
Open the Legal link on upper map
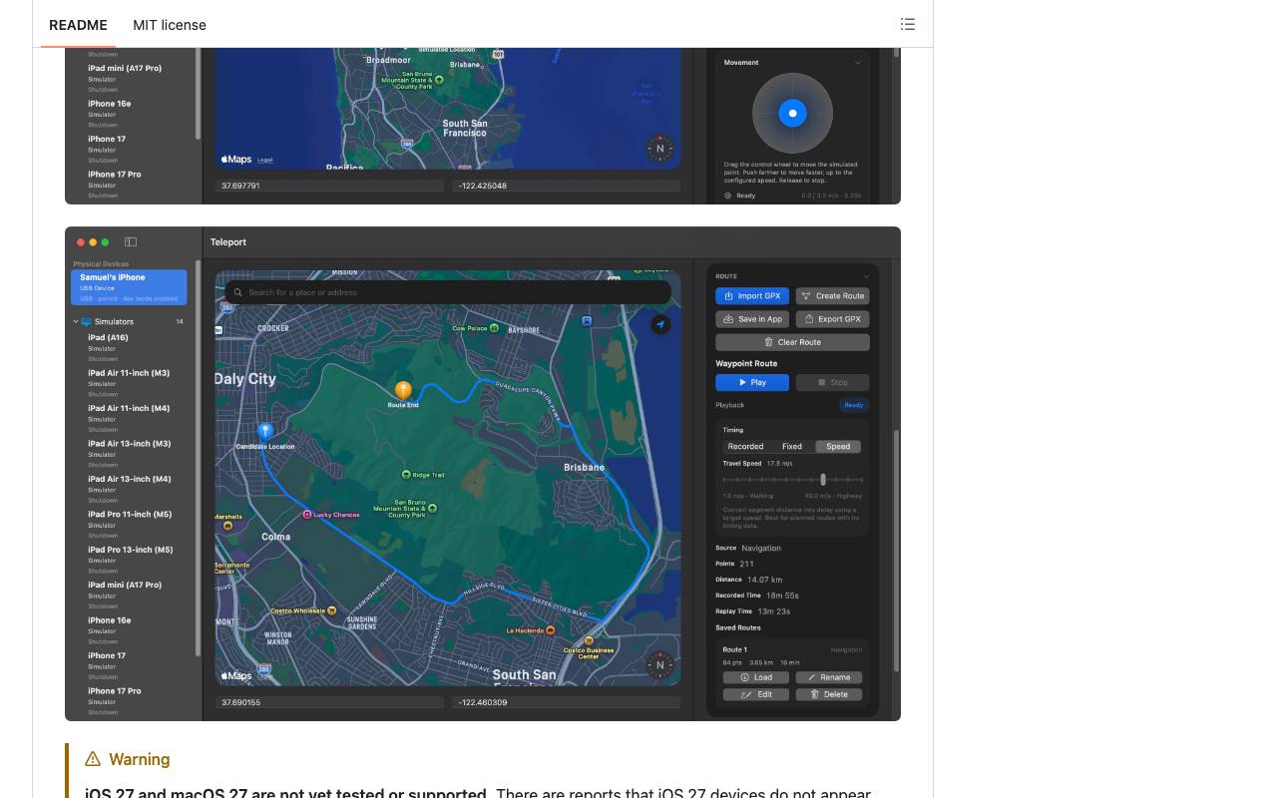(x=265, y=160)
